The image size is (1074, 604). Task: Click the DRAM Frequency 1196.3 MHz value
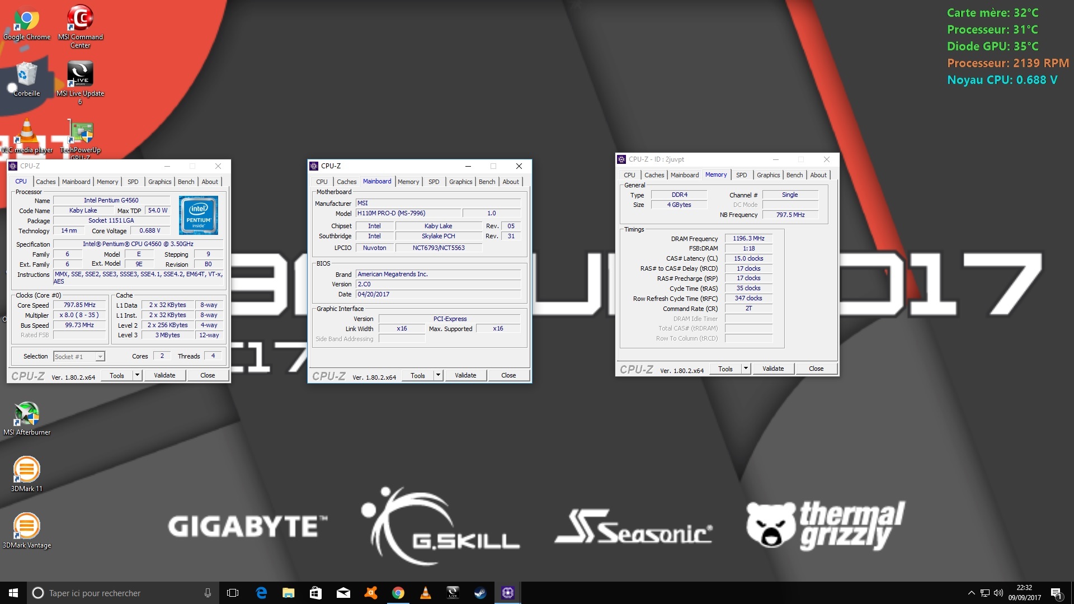click(x=748, y=238)
